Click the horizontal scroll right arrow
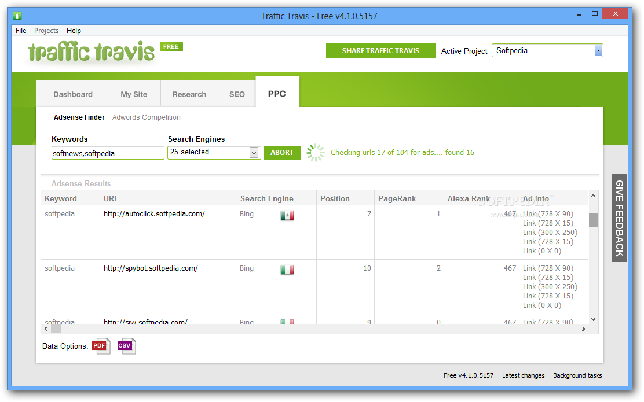Image resolution: width=644 pixels, height=402 pixels. (x=584, y=329)
